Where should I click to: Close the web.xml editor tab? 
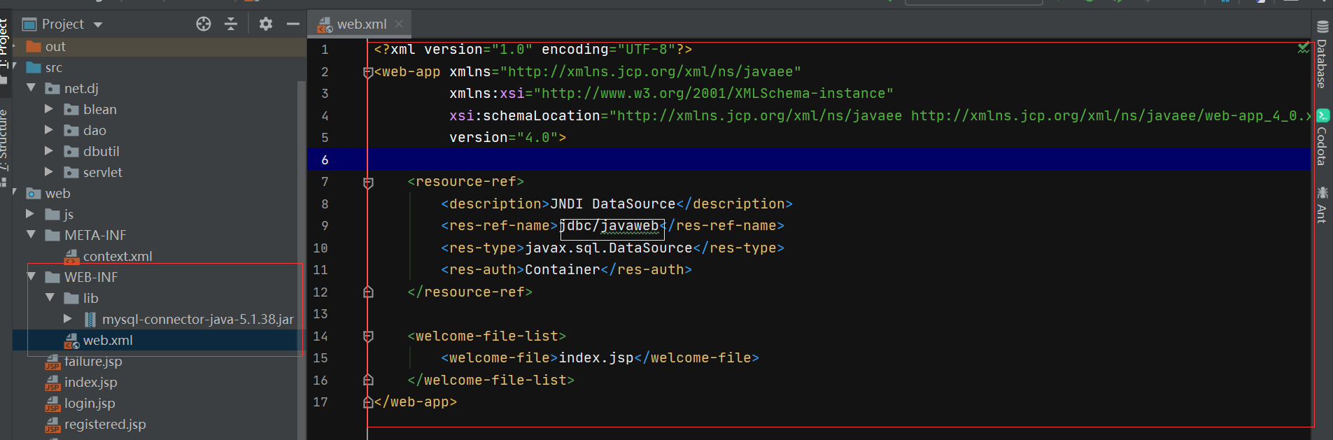pos(399,24)
